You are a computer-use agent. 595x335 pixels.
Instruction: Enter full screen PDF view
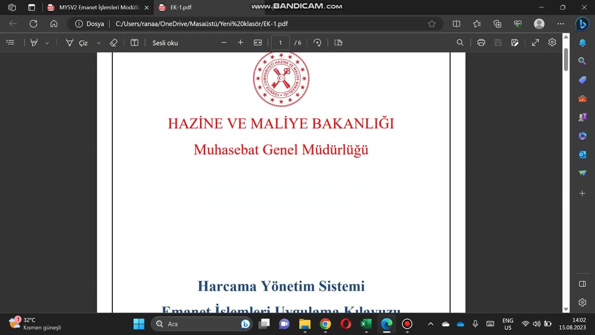click(x=535, y=42)
